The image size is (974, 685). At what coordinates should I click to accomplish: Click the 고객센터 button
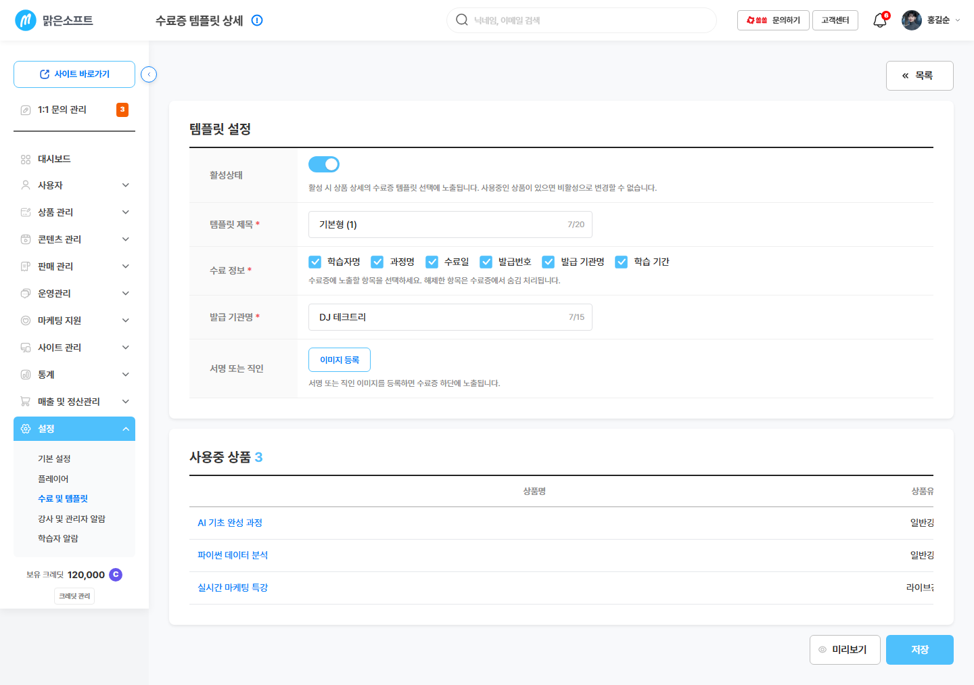pyautogui.click(x=835, y=20)
